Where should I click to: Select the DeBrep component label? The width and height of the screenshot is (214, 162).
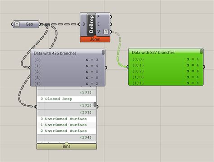(x=91, y=24)
